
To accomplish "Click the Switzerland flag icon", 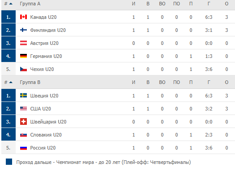I will click(23, 122).
